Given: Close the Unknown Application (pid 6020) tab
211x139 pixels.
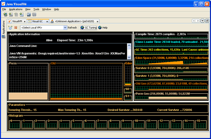Looking at the screenshot, I should (97, 22).
